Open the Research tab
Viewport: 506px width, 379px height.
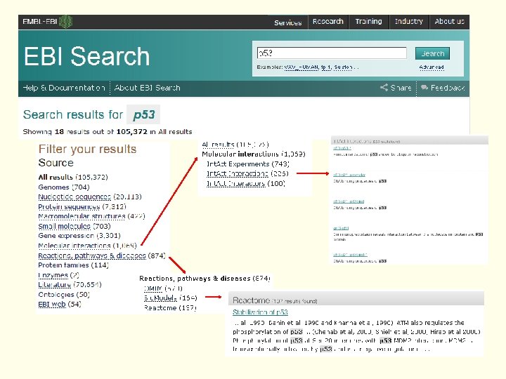328,22
